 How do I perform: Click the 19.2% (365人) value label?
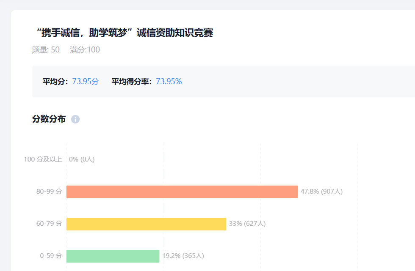tap(183, 256)
